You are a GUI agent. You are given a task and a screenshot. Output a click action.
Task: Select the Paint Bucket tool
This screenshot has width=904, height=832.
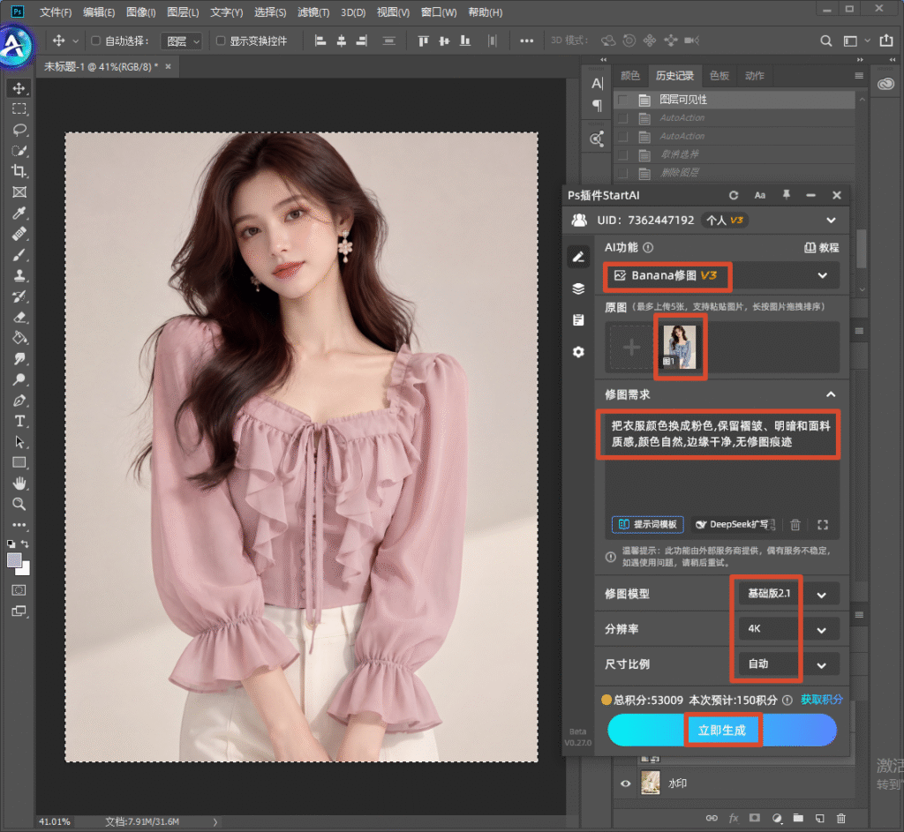pos(19,338)
